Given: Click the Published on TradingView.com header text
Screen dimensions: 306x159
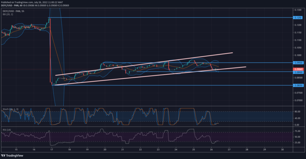Looking at the screenshot, I should pos(32,2).
